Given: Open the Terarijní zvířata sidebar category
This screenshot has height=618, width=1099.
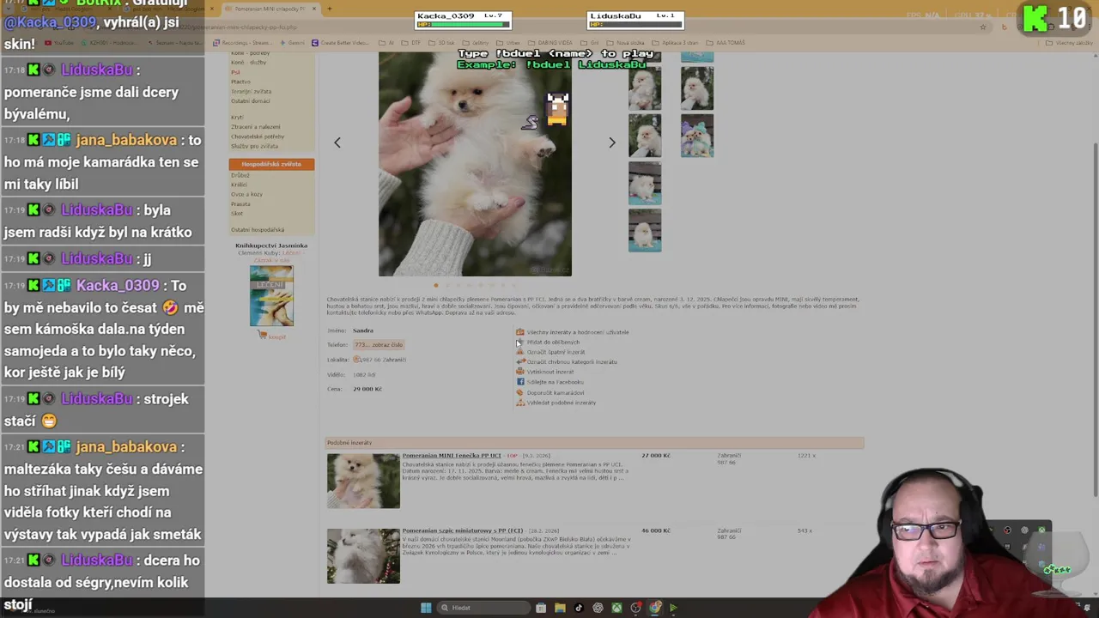Looking at the screenshot, I should coord(251,91).
